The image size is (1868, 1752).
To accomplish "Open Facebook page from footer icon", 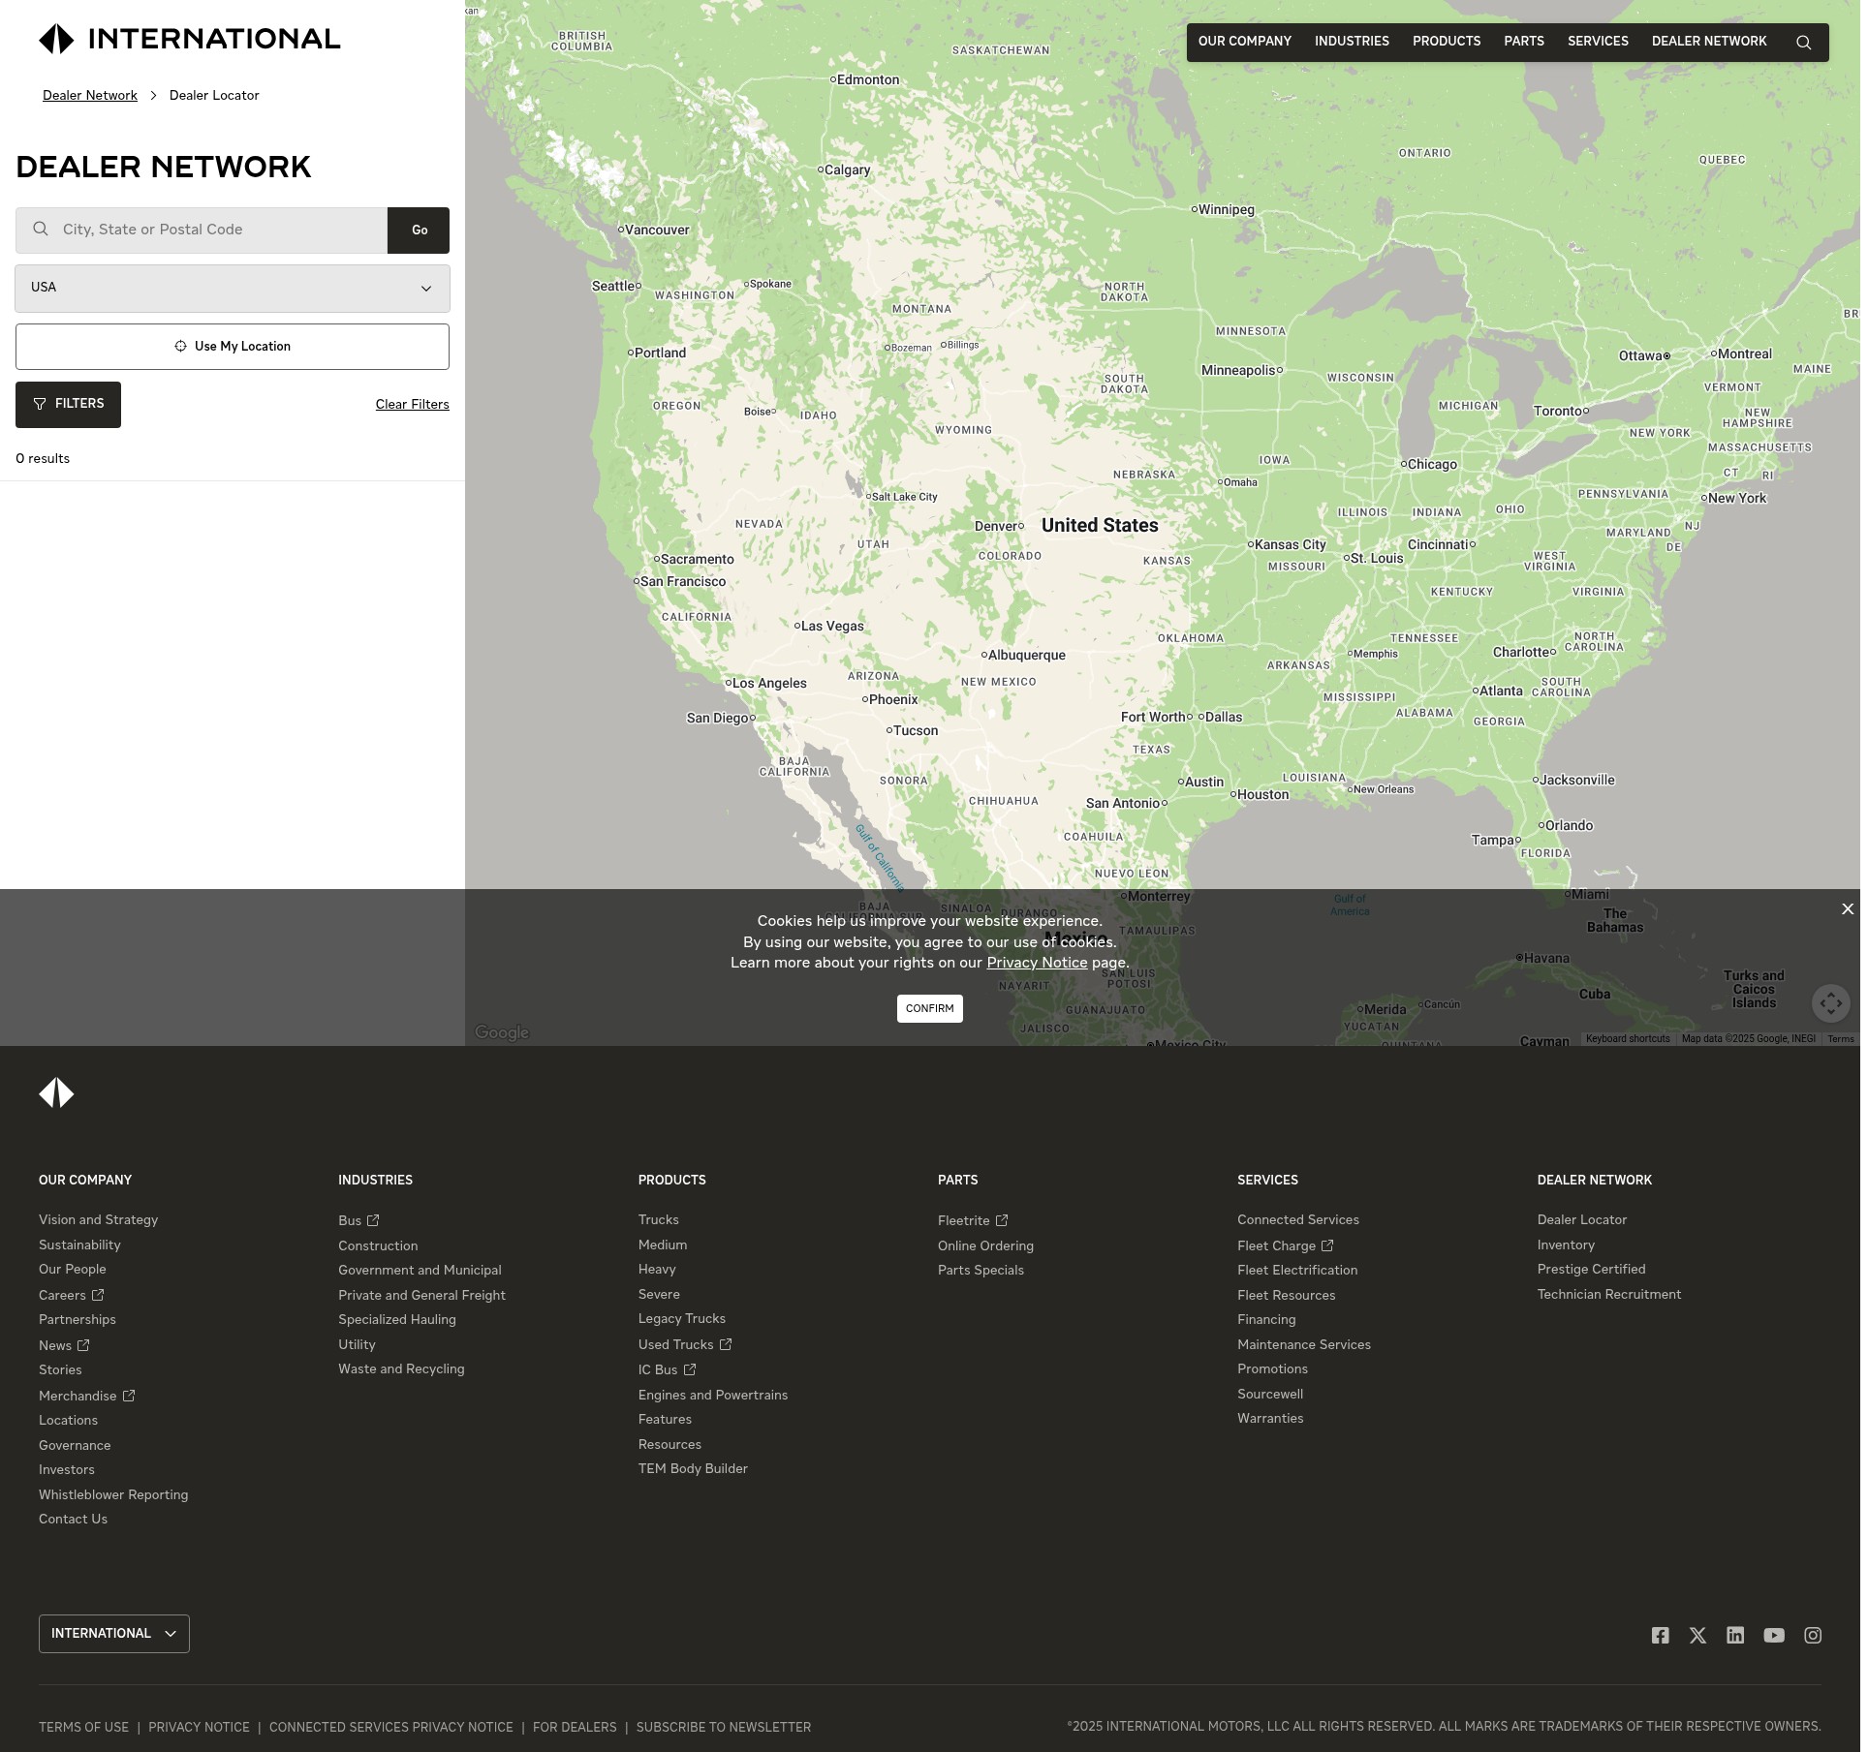I will tap(1660, 1635).
